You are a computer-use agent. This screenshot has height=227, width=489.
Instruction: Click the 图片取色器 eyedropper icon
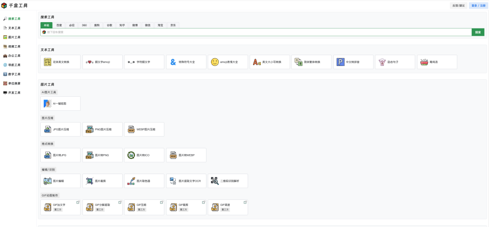pyautogui.click(x=131, y=180)
